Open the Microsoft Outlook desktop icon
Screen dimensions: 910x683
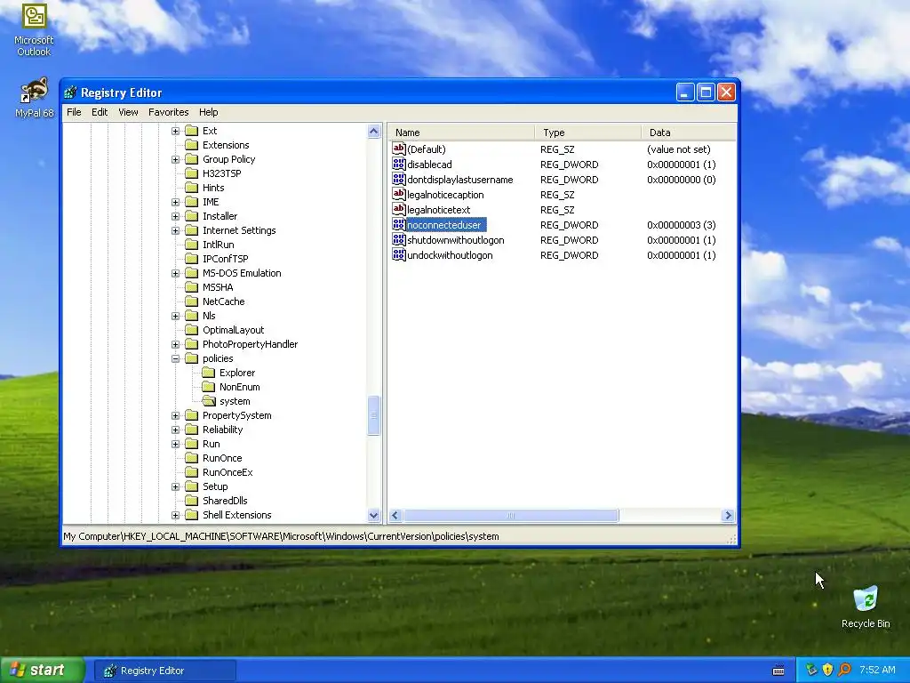(x=34, y=29)
